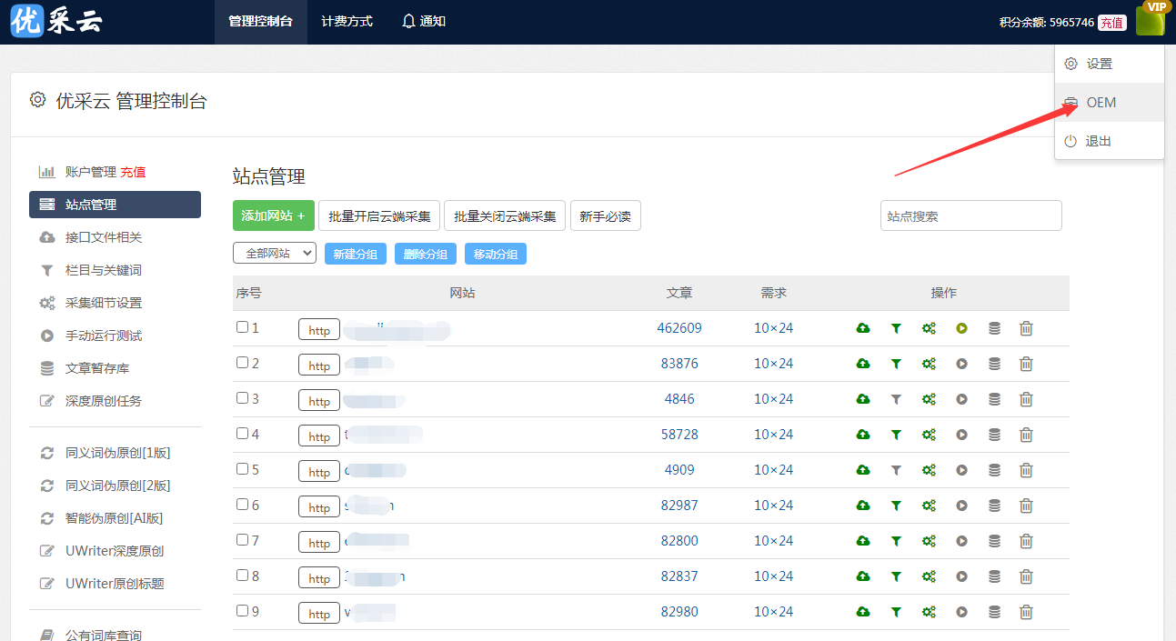Image resolution: width=1176 pixels, height=641 pixels.
Task: Click the gray filter icon in row 5
Action: 896,470
